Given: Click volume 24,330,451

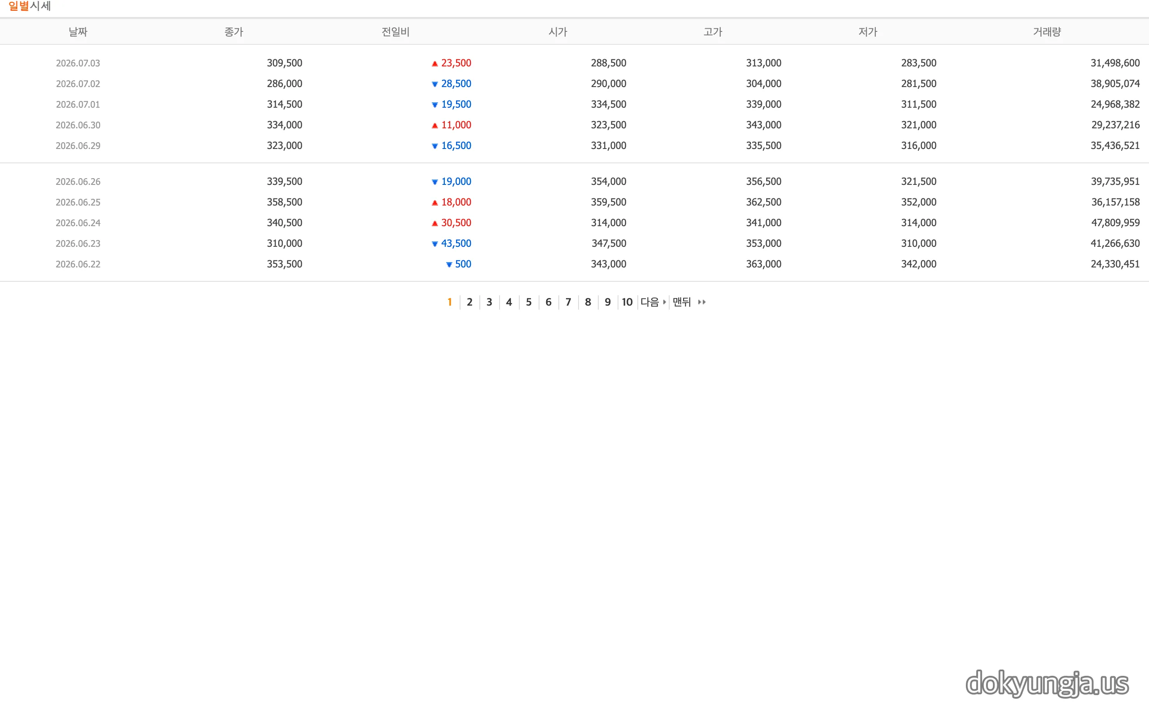Looking at the screenshot, I should point(1115,264).
